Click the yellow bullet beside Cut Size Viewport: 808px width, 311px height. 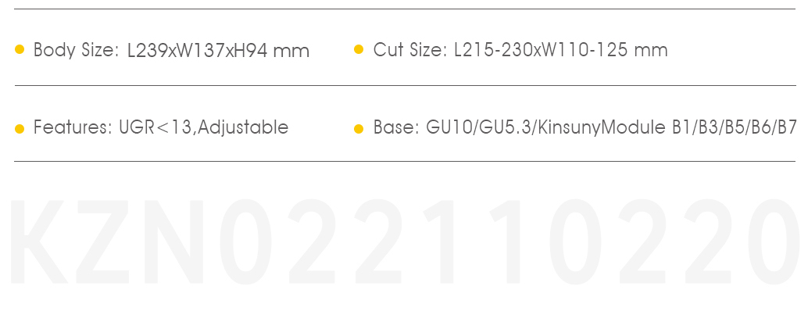tap(359, 50)
